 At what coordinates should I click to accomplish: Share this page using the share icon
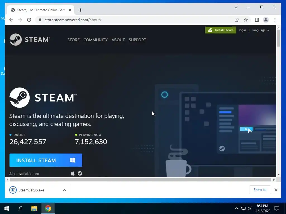[x=237, y=20]
